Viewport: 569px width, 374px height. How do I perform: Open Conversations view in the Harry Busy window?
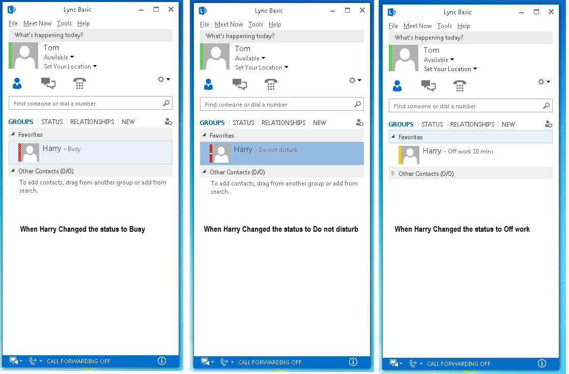48,83
